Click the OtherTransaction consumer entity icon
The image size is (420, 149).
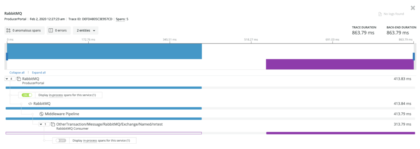(x=53, y=124)
